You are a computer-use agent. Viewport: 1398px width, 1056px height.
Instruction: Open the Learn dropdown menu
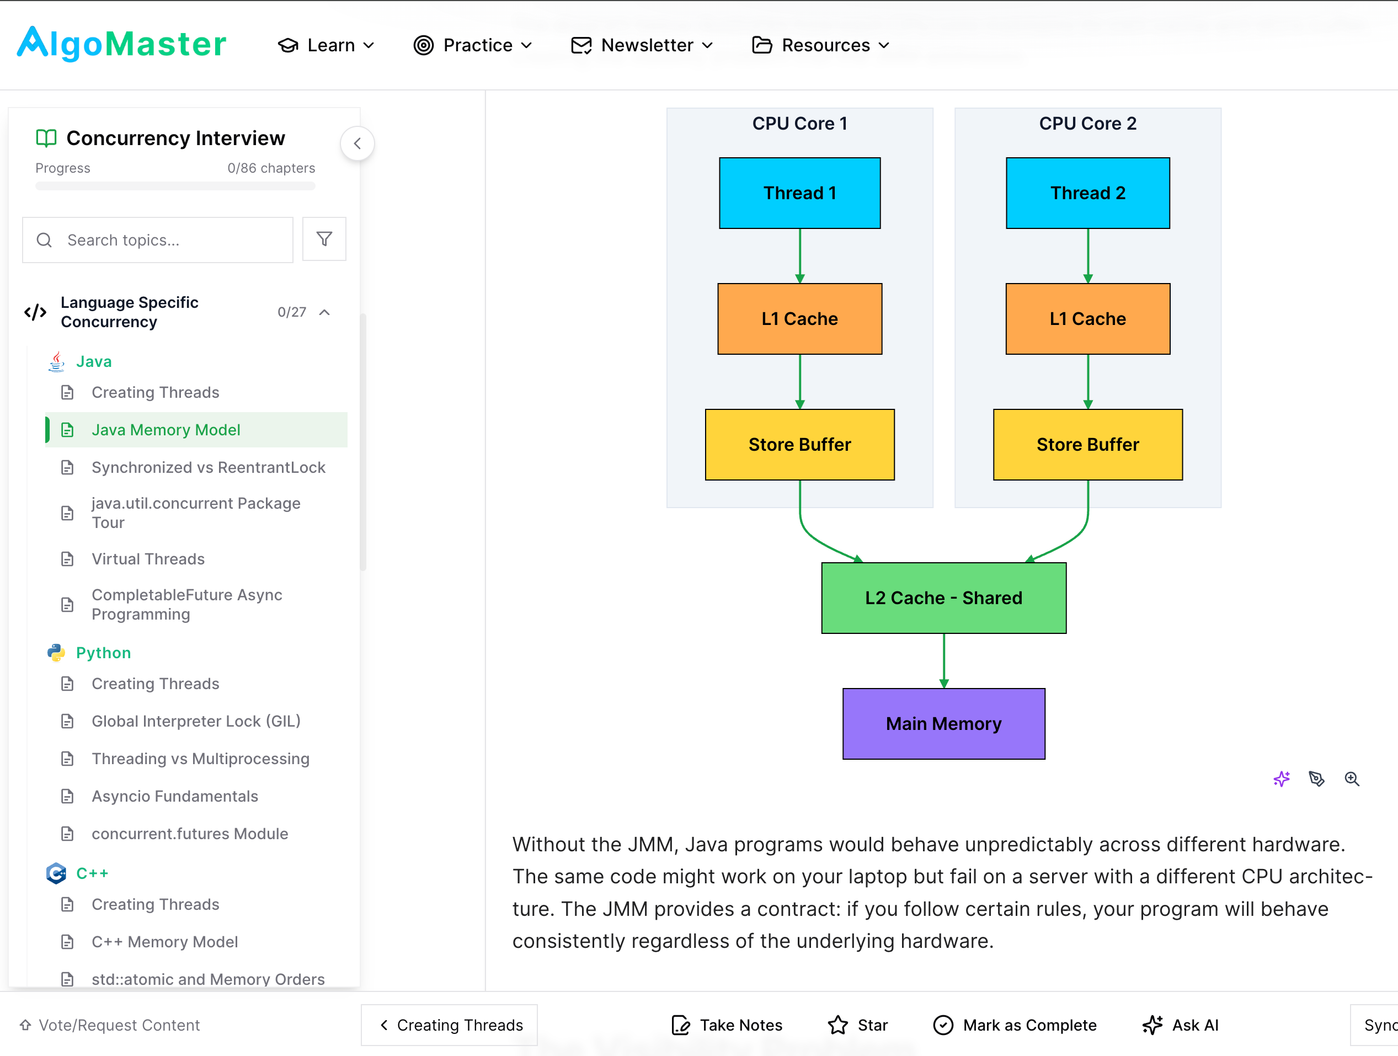click(326, 45)
